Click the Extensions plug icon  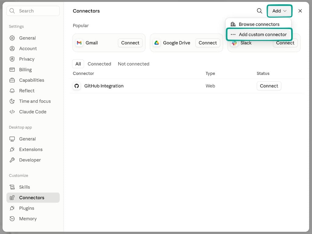(x=12, y=149)
